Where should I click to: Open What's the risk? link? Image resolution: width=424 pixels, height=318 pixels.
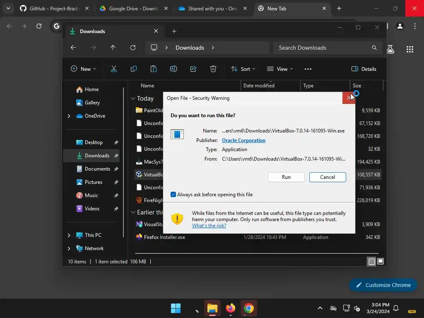point(209,226)
